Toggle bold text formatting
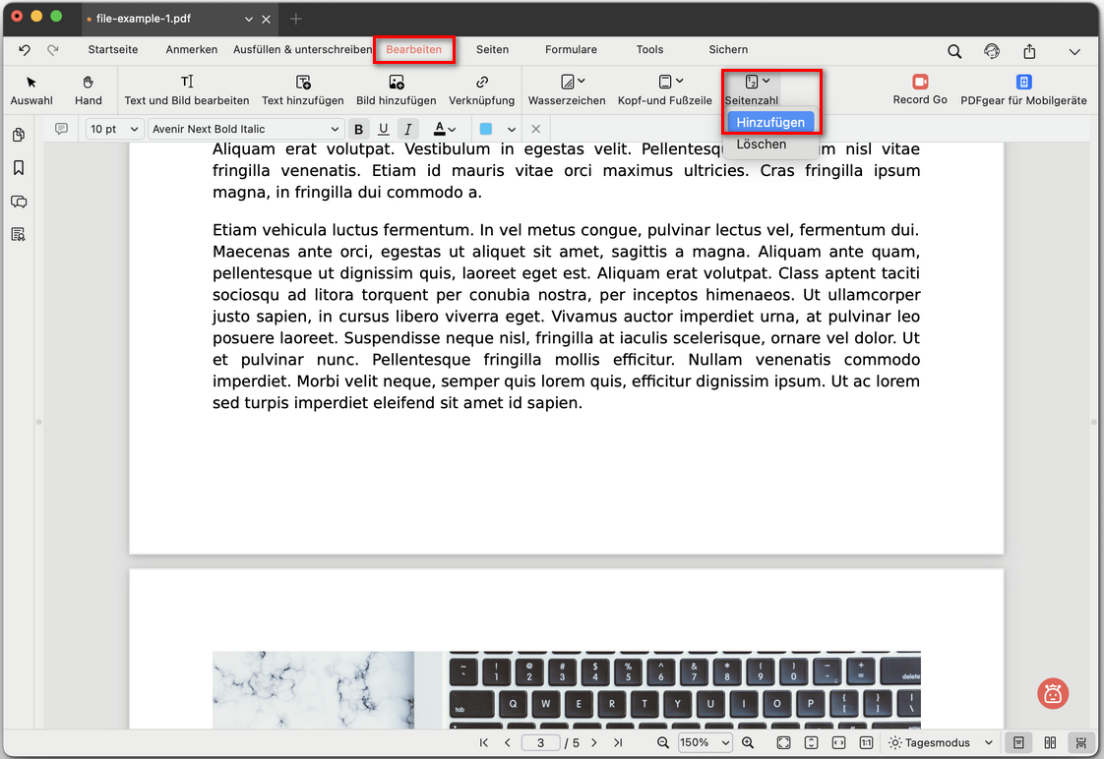Image resolution: width=1104 pixels, height=759 pixels. [358, 130]
